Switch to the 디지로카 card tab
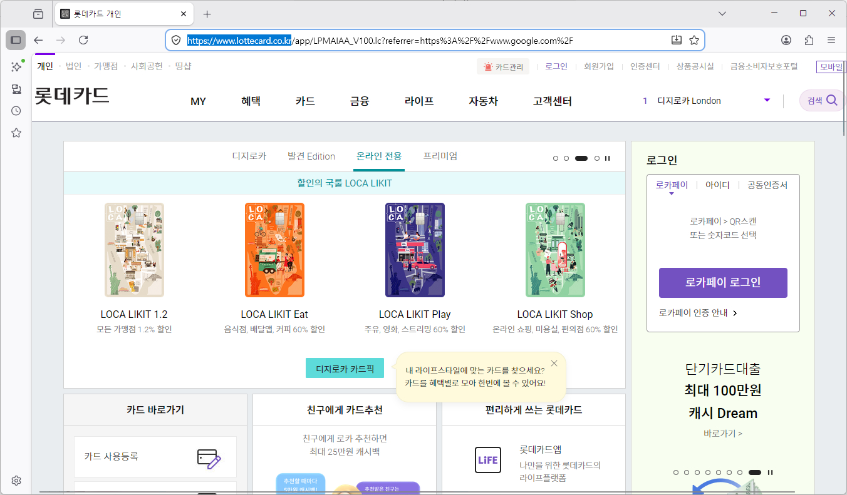Image resolution: width=847 pixels, height=495 pixels. coord(249,156)
